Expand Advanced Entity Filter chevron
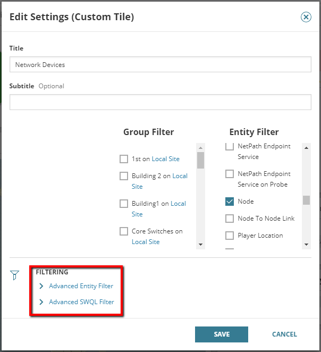This screenshot has height=352, width=321. (41, 286)
